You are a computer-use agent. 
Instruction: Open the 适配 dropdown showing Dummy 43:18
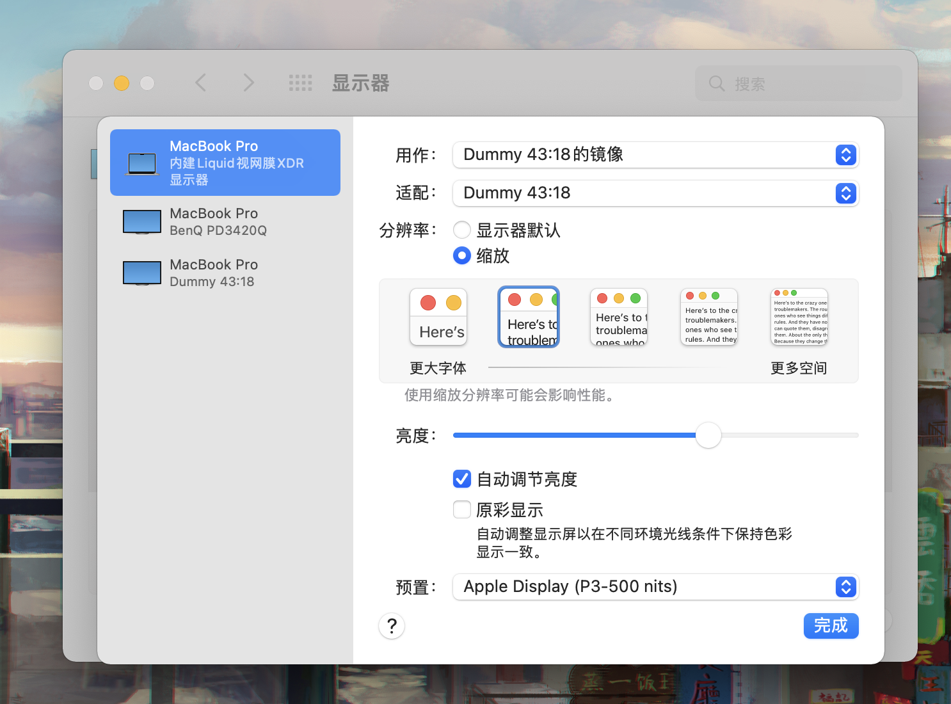click(655, 193)
